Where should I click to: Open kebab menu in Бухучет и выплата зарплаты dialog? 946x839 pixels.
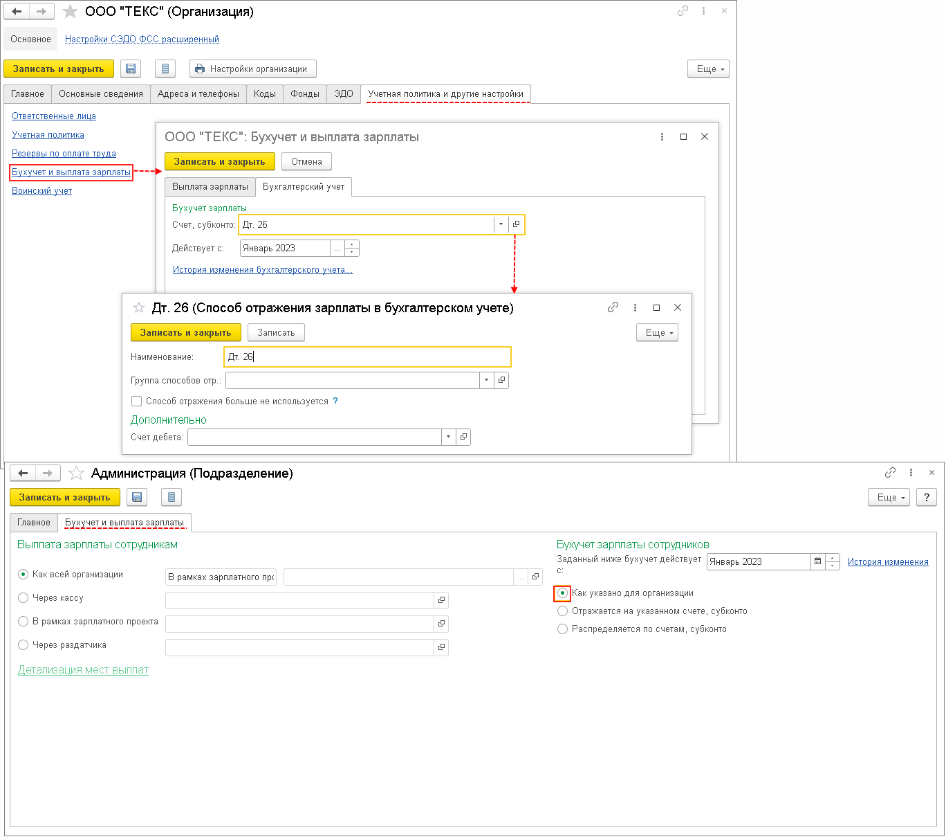click(662, 137)
